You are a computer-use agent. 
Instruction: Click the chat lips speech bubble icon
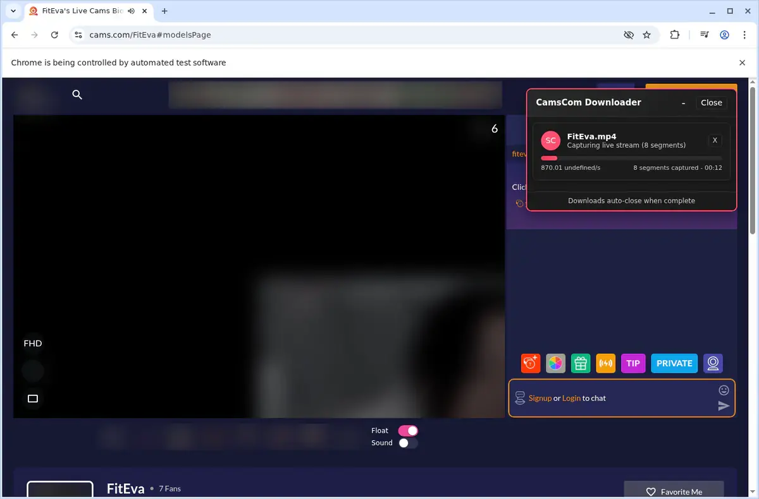pyautogui.click(x=520, y=398)
